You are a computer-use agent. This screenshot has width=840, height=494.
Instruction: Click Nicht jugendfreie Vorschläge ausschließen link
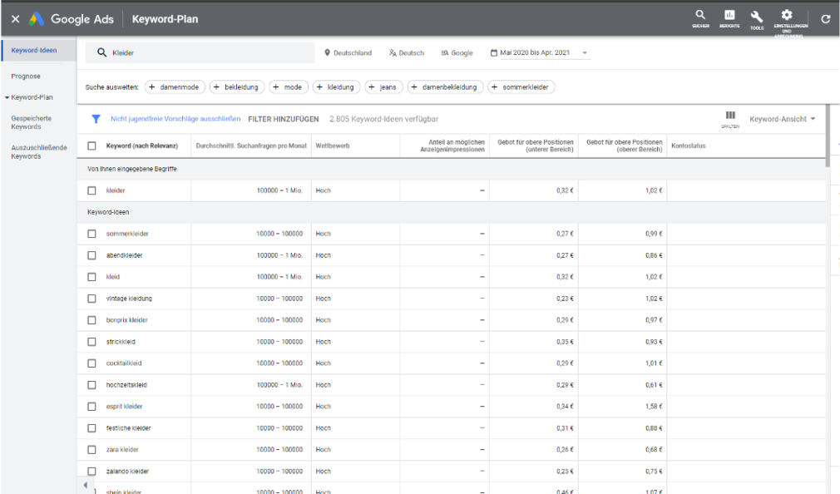click(x=175, y=119)
